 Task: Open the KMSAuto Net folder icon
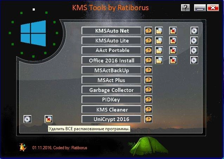coord(159,31)
